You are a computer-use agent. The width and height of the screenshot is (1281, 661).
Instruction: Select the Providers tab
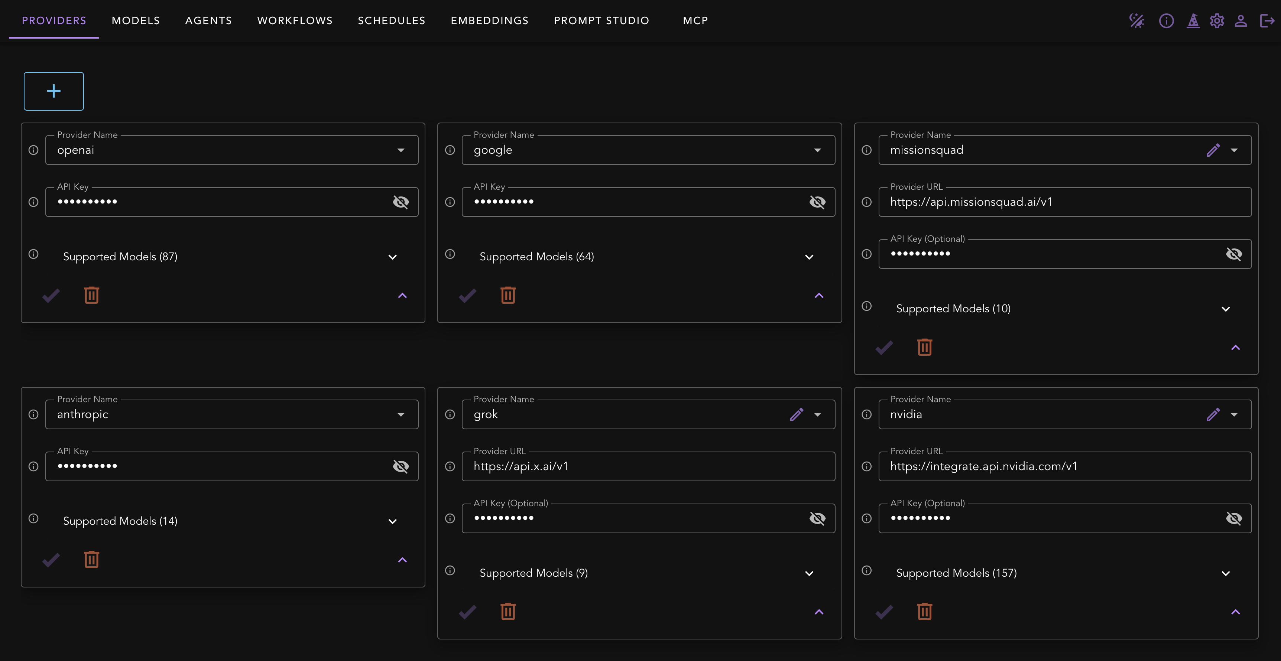click(x=54, y=21)
